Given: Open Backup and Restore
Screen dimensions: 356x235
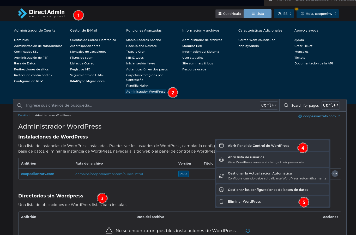Looking at the screenshot, I should (141, 46).
